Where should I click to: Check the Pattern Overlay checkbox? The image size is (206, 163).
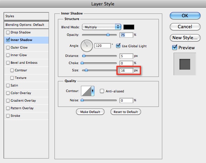click(x=8, y=108)
